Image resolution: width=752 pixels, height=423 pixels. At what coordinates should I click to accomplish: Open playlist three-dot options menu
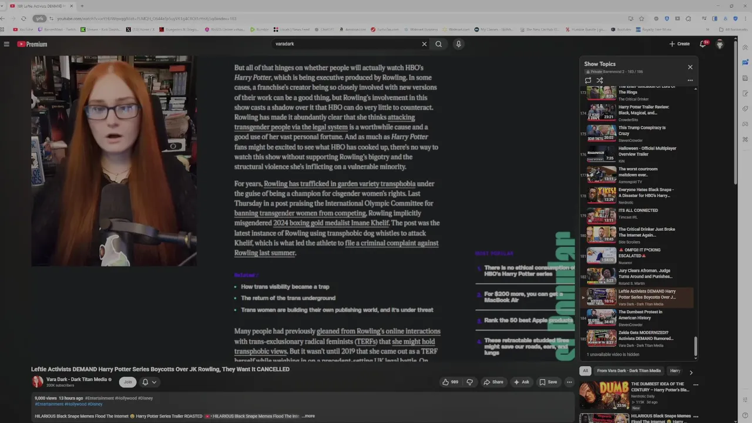(690, 80)
